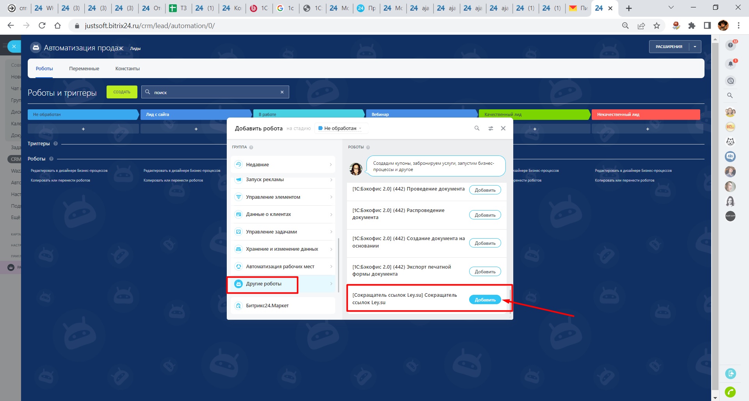Open the chat bubble icon in right sidebar

click(730, 81)
